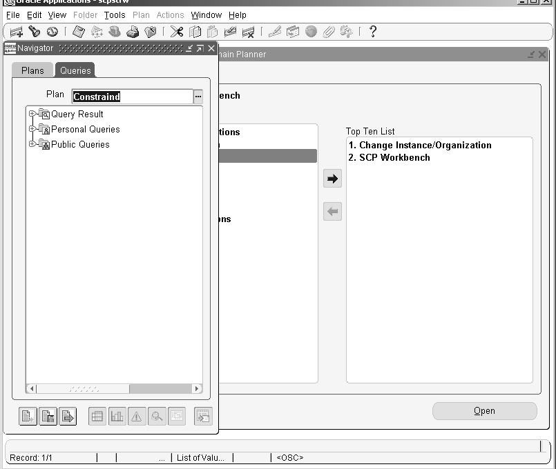Switch to the Queries tab
The width and height of the screenshot is (556, 469).
[75, 70]
